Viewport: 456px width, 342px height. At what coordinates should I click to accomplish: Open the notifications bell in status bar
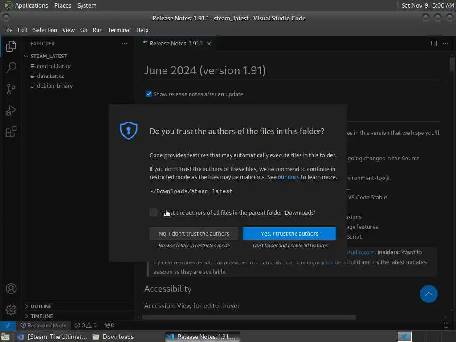[x=445, y=326]
